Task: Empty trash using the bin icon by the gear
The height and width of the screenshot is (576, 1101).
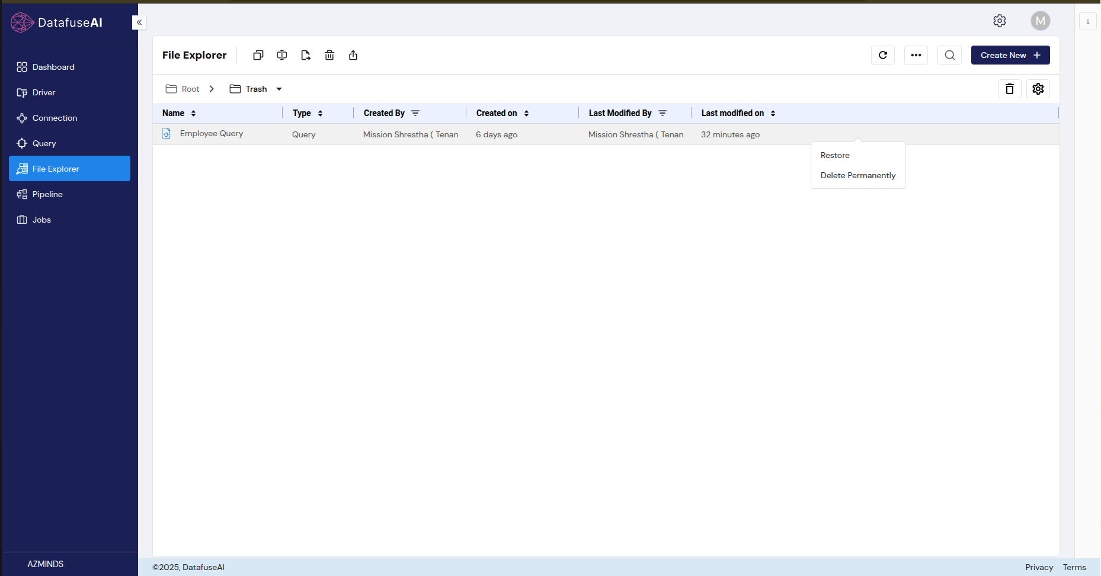Action: pos(1010,89)
